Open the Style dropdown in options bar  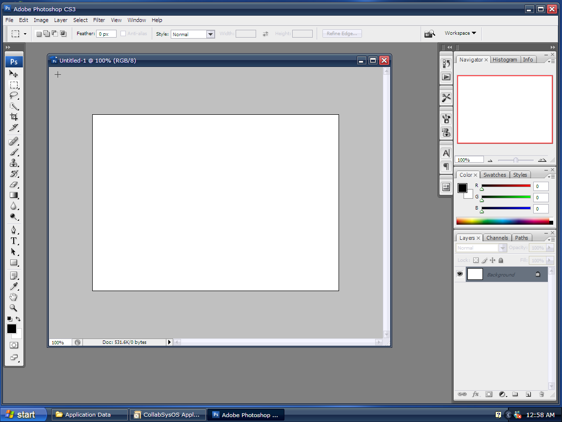click(x=210, y=34)
